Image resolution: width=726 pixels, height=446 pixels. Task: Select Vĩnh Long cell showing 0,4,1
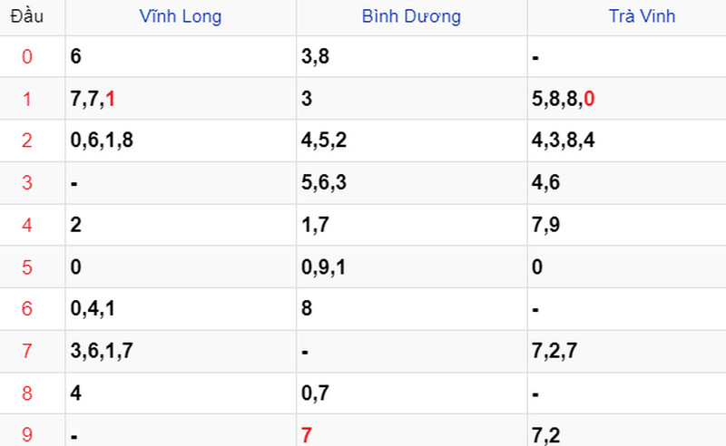[93, 309]
